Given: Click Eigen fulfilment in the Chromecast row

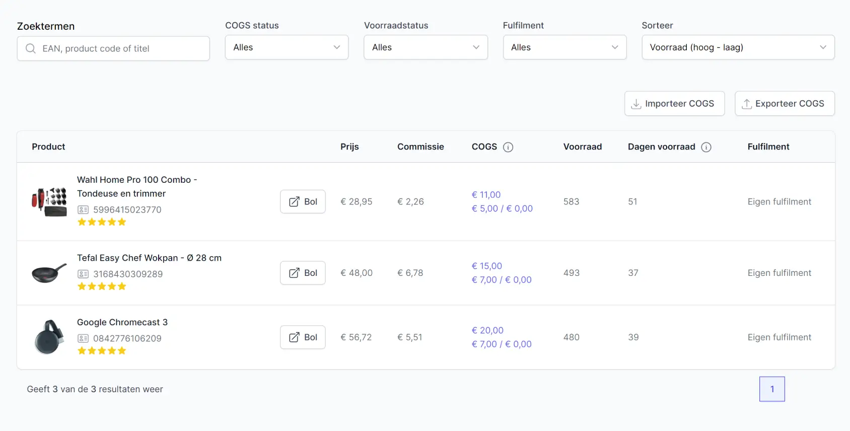Looking at the screenshot, I should click(780, 337).
